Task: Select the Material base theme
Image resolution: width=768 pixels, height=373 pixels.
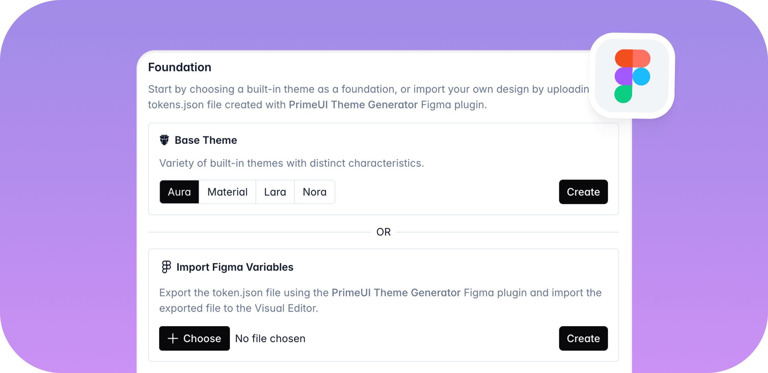Action: (227, 192)
